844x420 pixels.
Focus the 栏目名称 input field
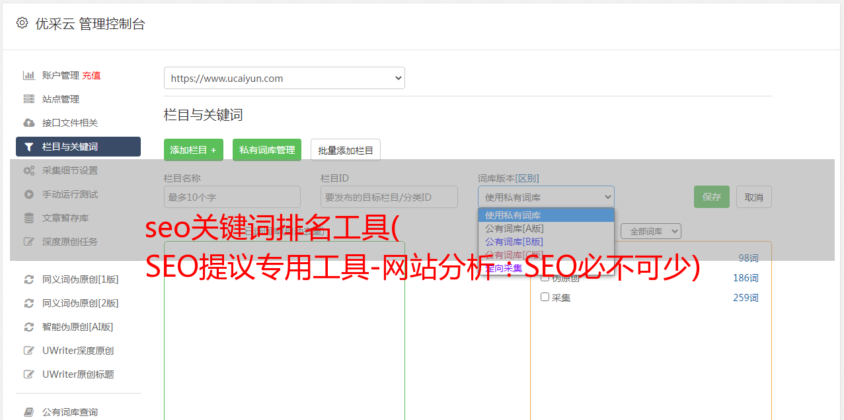coord(232,197)
